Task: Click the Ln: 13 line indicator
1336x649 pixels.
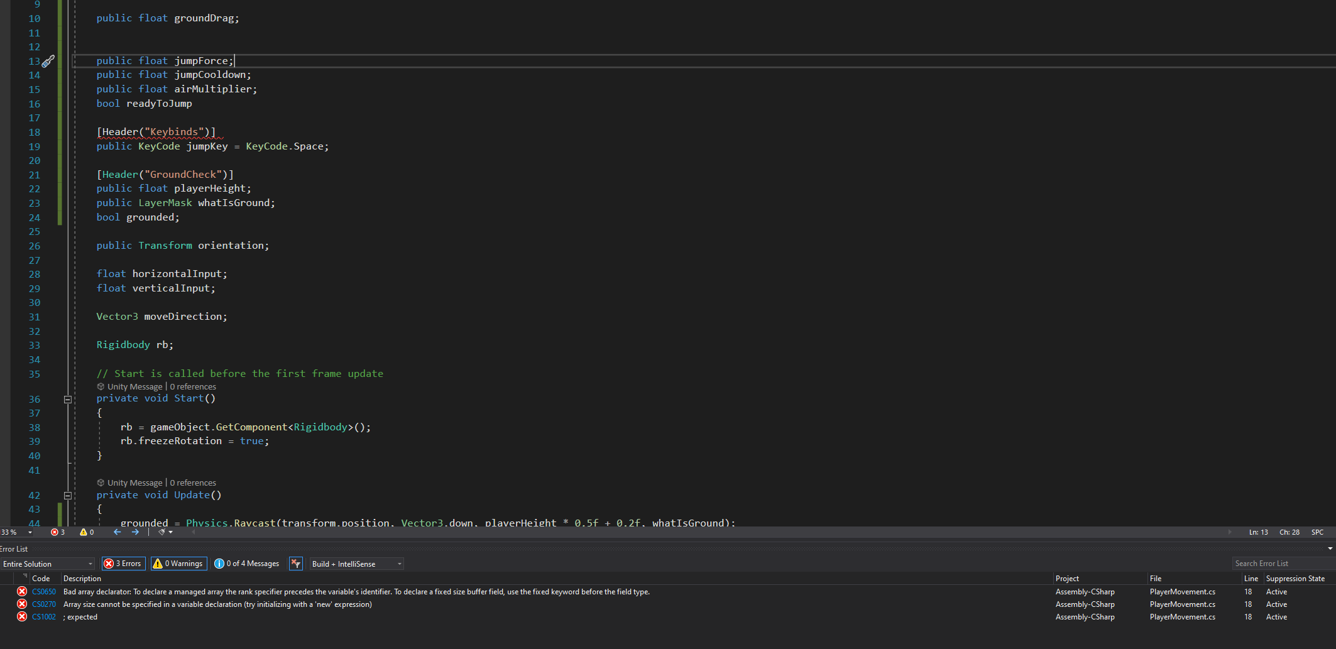Action: [1259, 532]
